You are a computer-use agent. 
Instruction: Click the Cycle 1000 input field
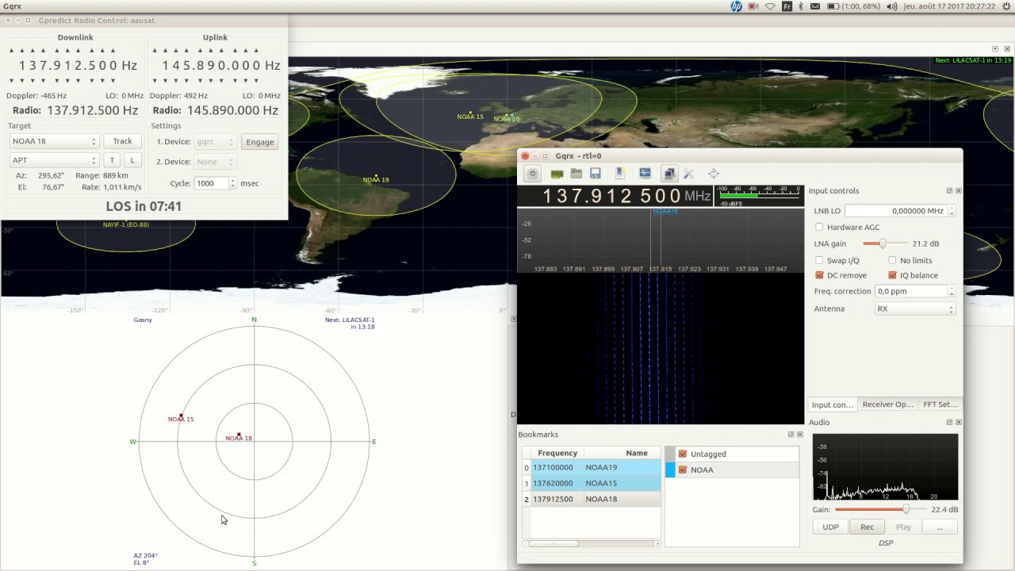[211, 183]
